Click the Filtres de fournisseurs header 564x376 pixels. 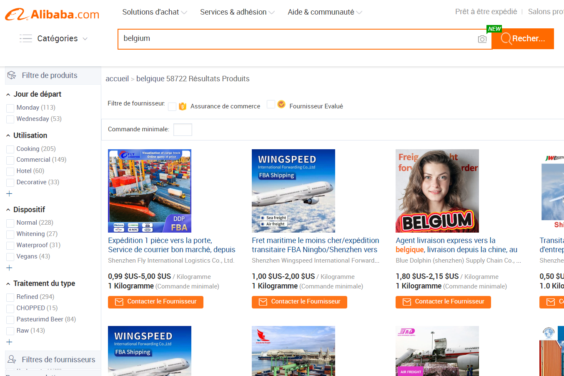coord(53,359)
